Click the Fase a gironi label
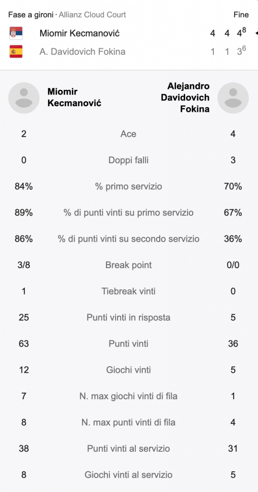Image resolution: width=258 pixels, height=492 pixels. (x=31, y=14)
